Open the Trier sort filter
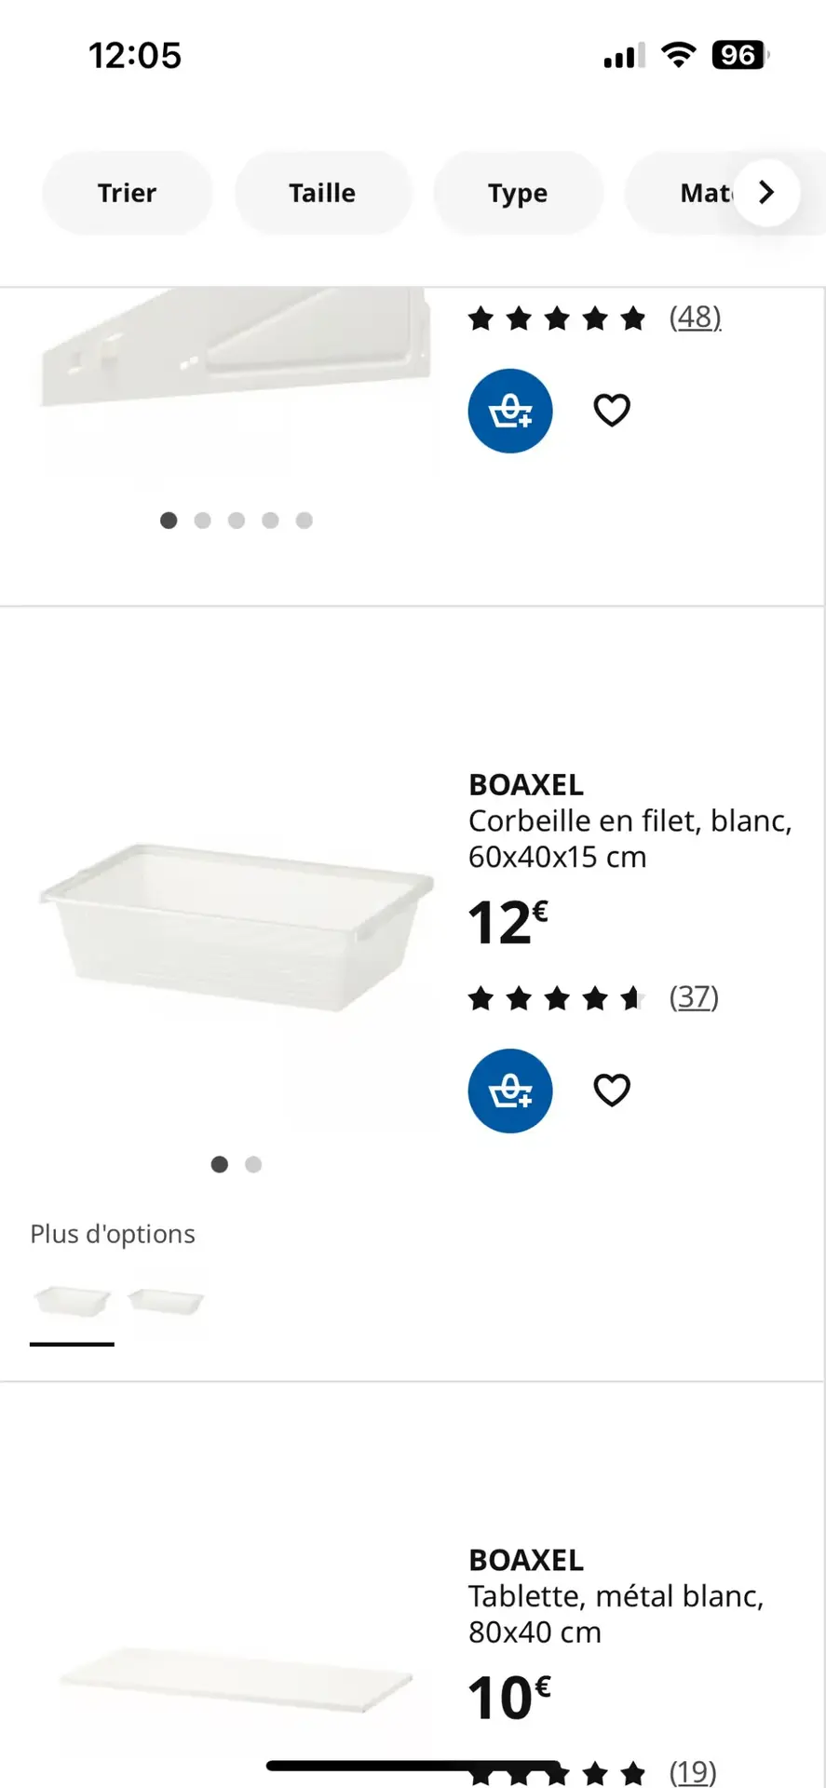826x1788 pixels. [128, 193]
